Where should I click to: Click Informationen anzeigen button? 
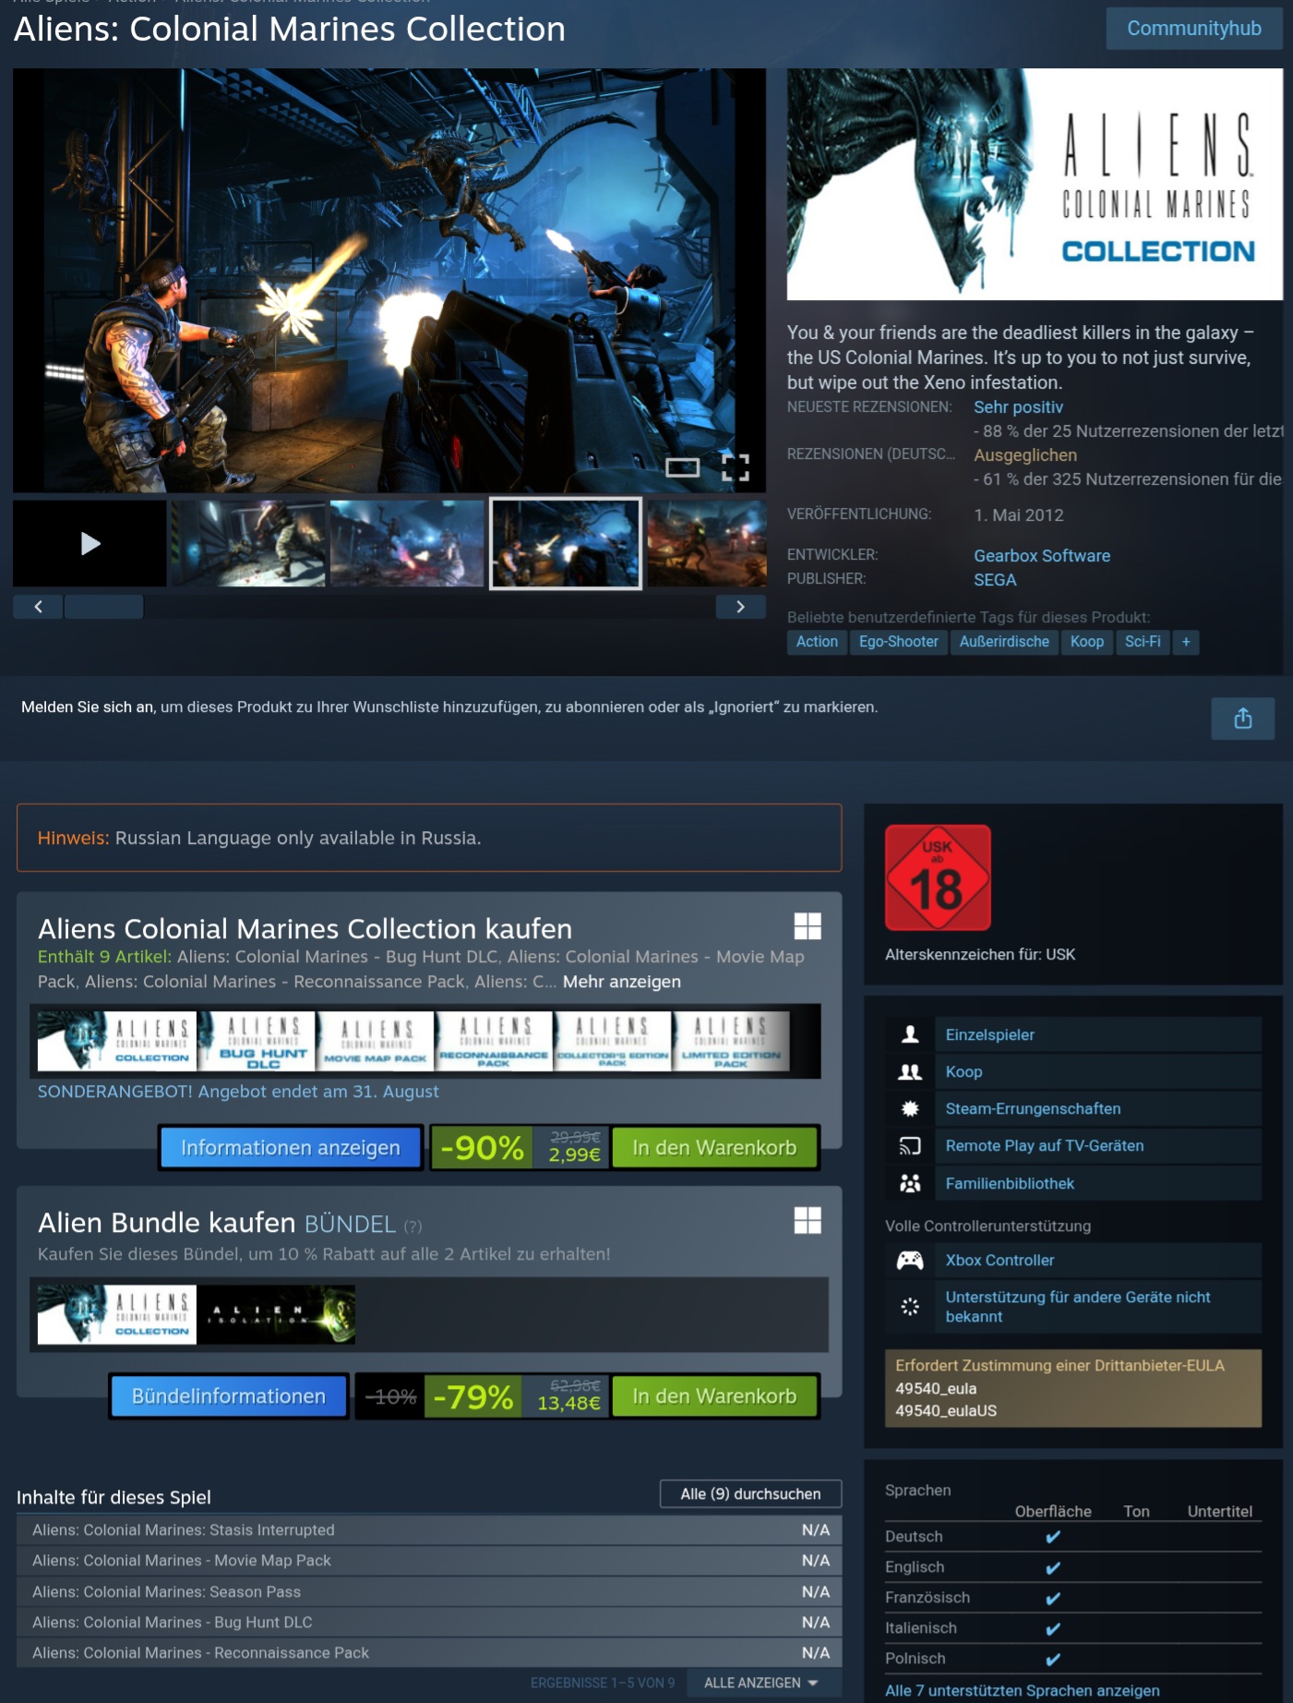click(x=291, y=1147)
